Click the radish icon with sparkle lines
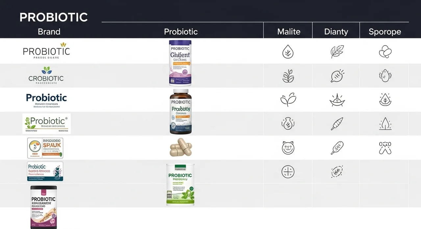The height and width of the screenshot is (229, 421). coord(337,76)
